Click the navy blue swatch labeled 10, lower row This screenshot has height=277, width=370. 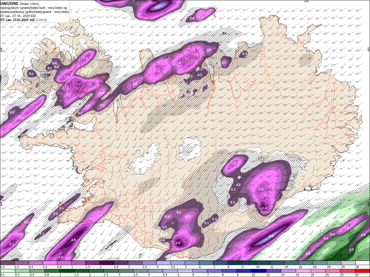pos(258,271)
